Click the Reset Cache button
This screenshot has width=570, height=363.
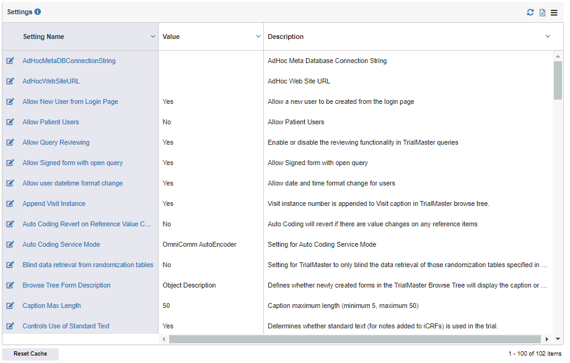click(x=30, y=354)
